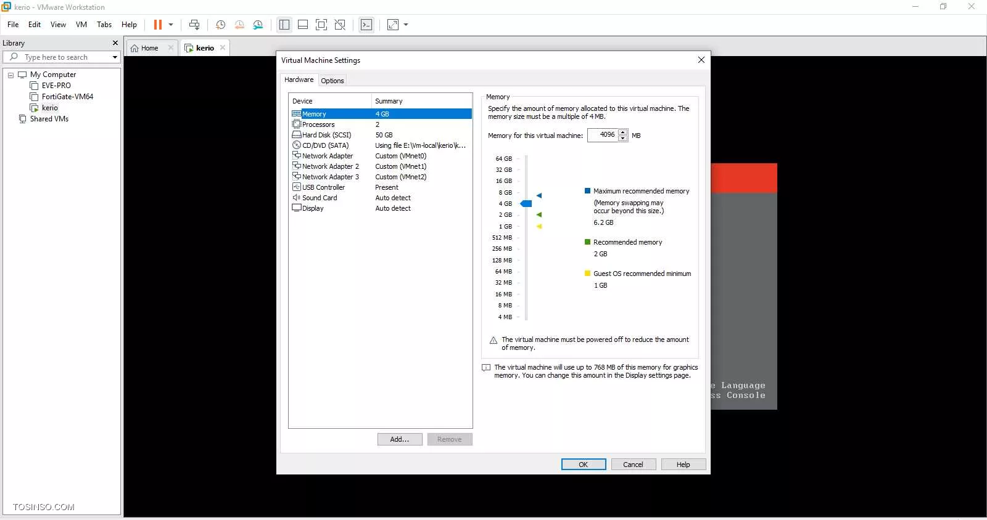Enter full screen mode icon

click(321, 25)
